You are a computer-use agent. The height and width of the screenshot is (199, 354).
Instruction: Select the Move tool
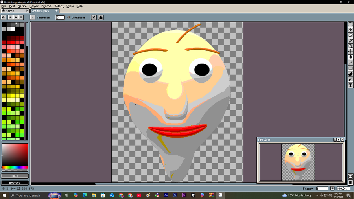coord(350,52)
